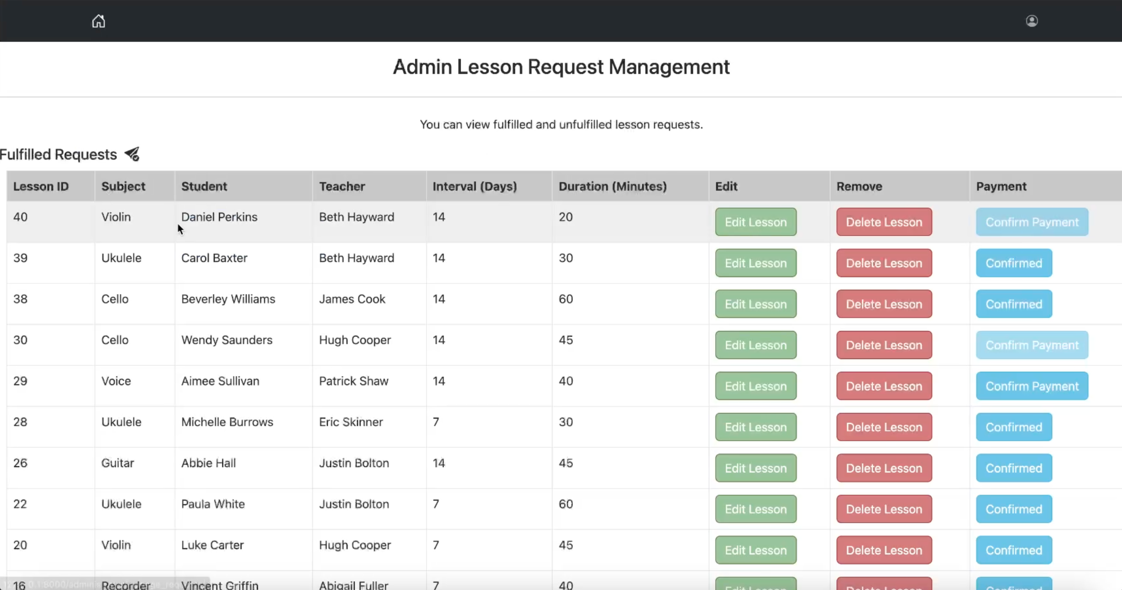Edit lesson 28 taught by Eric Skinner

[x=755, y=427]
